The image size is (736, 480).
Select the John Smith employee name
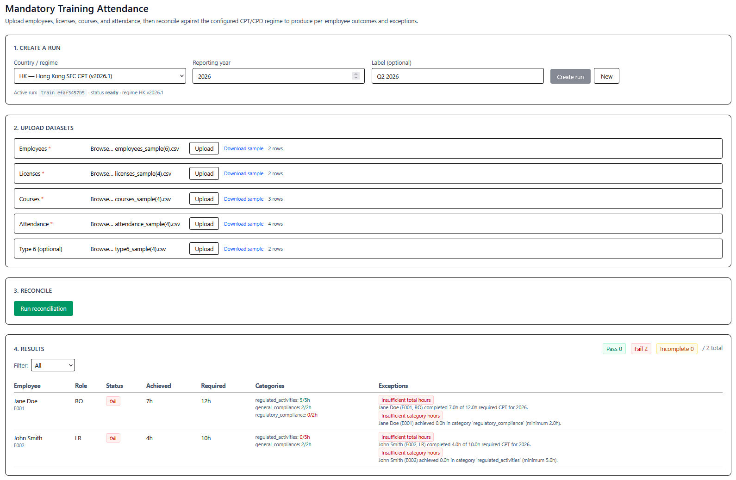(28, 438)
